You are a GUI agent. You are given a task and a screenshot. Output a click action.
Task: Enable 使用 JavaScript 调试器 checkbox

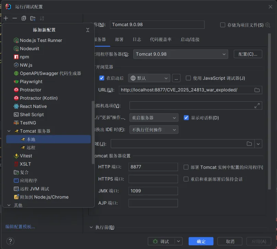point(188,78)
